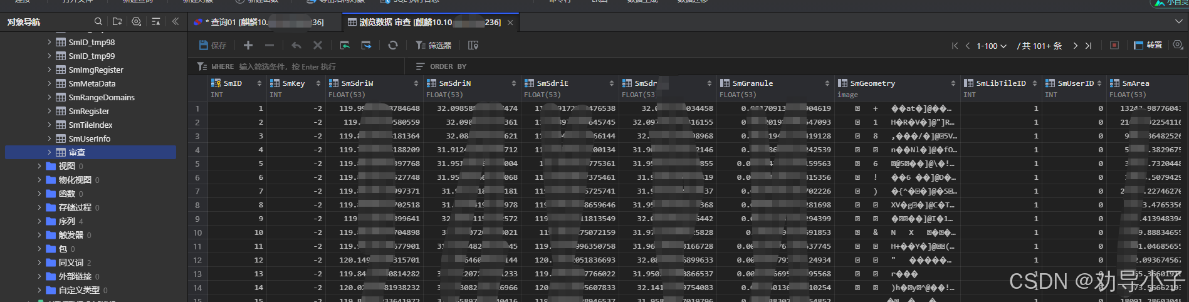Image resolution: width=1189 pixels, height=302 pixels.
Task: Select the 同义词 folder
Action: 71,263
